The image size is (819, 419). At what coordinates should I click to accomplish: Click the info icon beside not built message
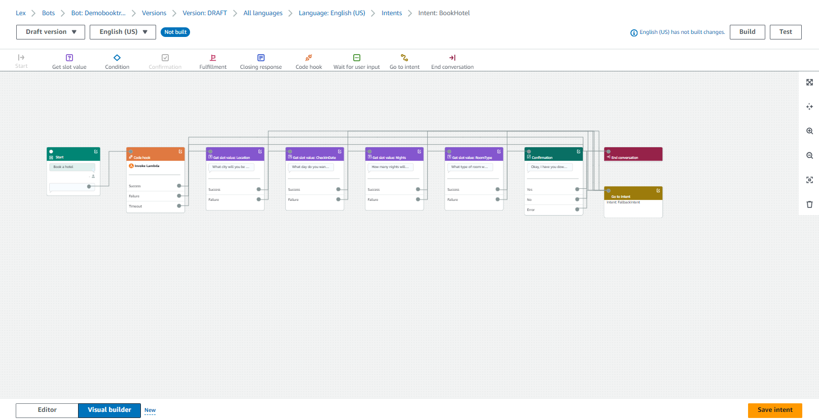coord(634,33)
